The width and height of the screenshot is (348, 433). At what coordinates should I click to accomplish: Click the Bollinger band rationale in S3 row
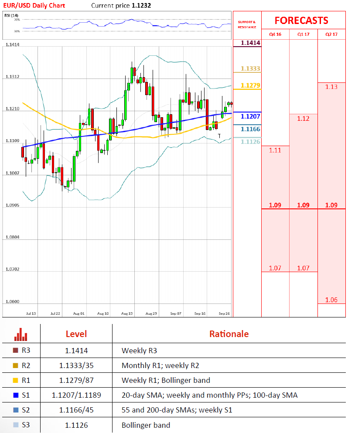pyautogui.click(x=146, y=425)
